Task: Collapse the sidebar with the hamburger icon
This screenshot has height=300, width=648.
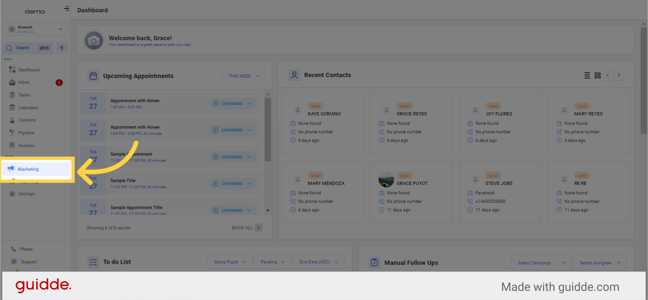Action: point(66,8)
